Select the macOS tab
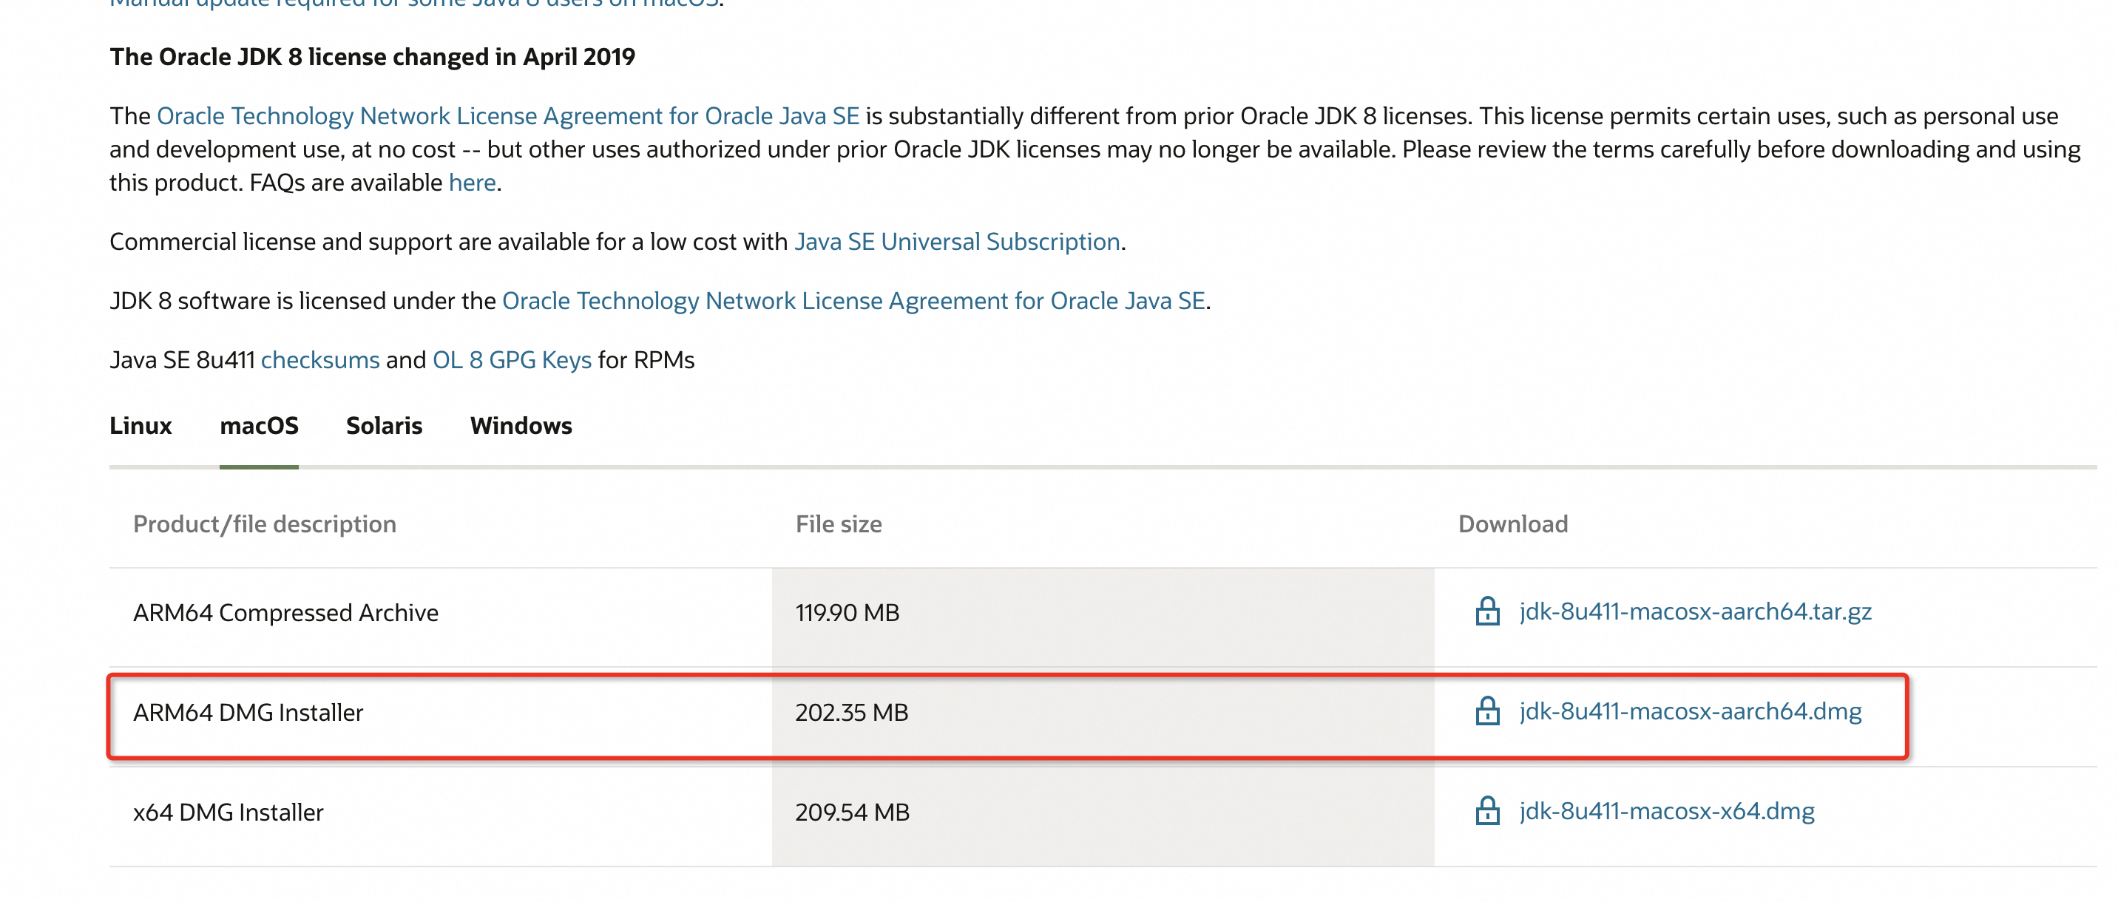Image resolution: width=2118 pixels, height=902 pixels. [259, 426]
